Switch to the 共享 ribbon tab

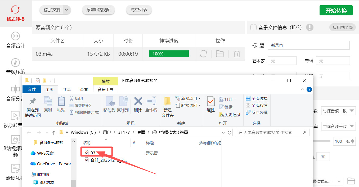(x=67, y=89)
